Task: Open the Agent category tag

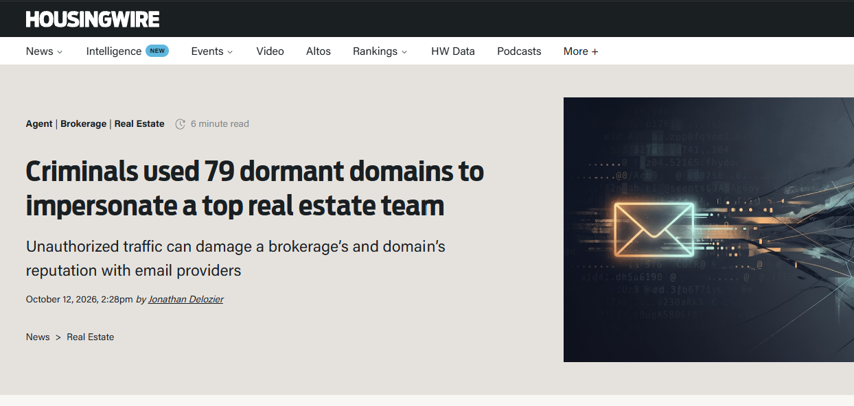Action: point(39,124)
